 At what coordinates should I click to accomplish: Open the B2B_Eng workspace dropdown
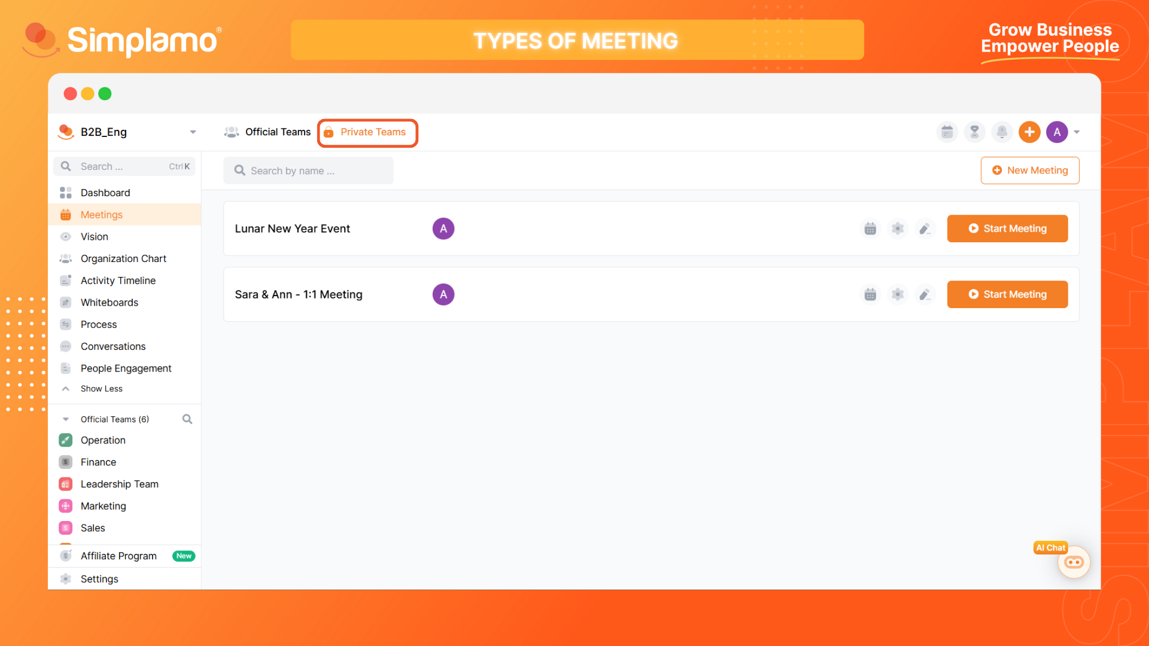193,132
